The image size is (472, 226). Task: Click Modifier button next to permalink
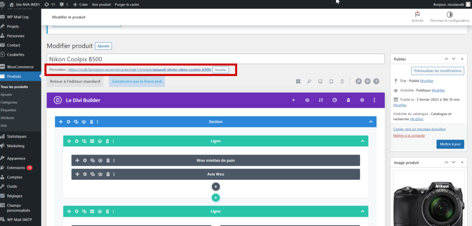click(221, 70)
